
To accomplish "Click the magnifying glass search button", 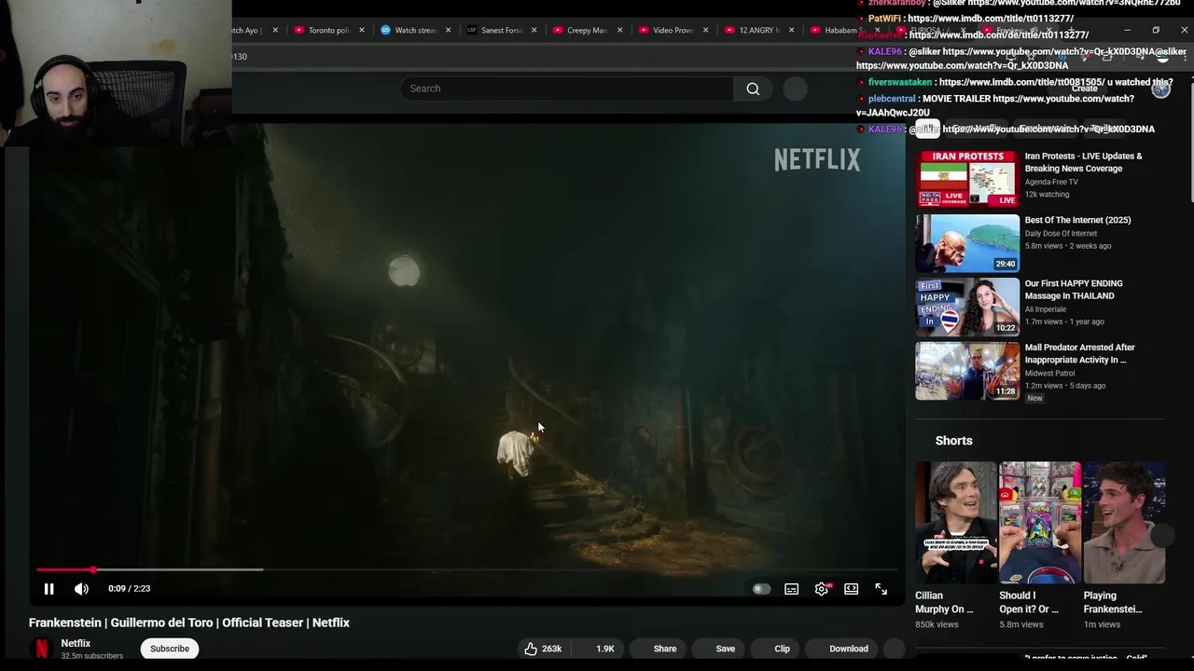I will (x=753, y=89).
